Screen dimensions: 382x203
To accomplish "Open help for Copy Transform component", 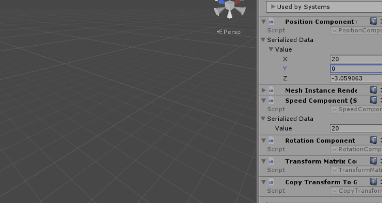I will click(373, 182).
